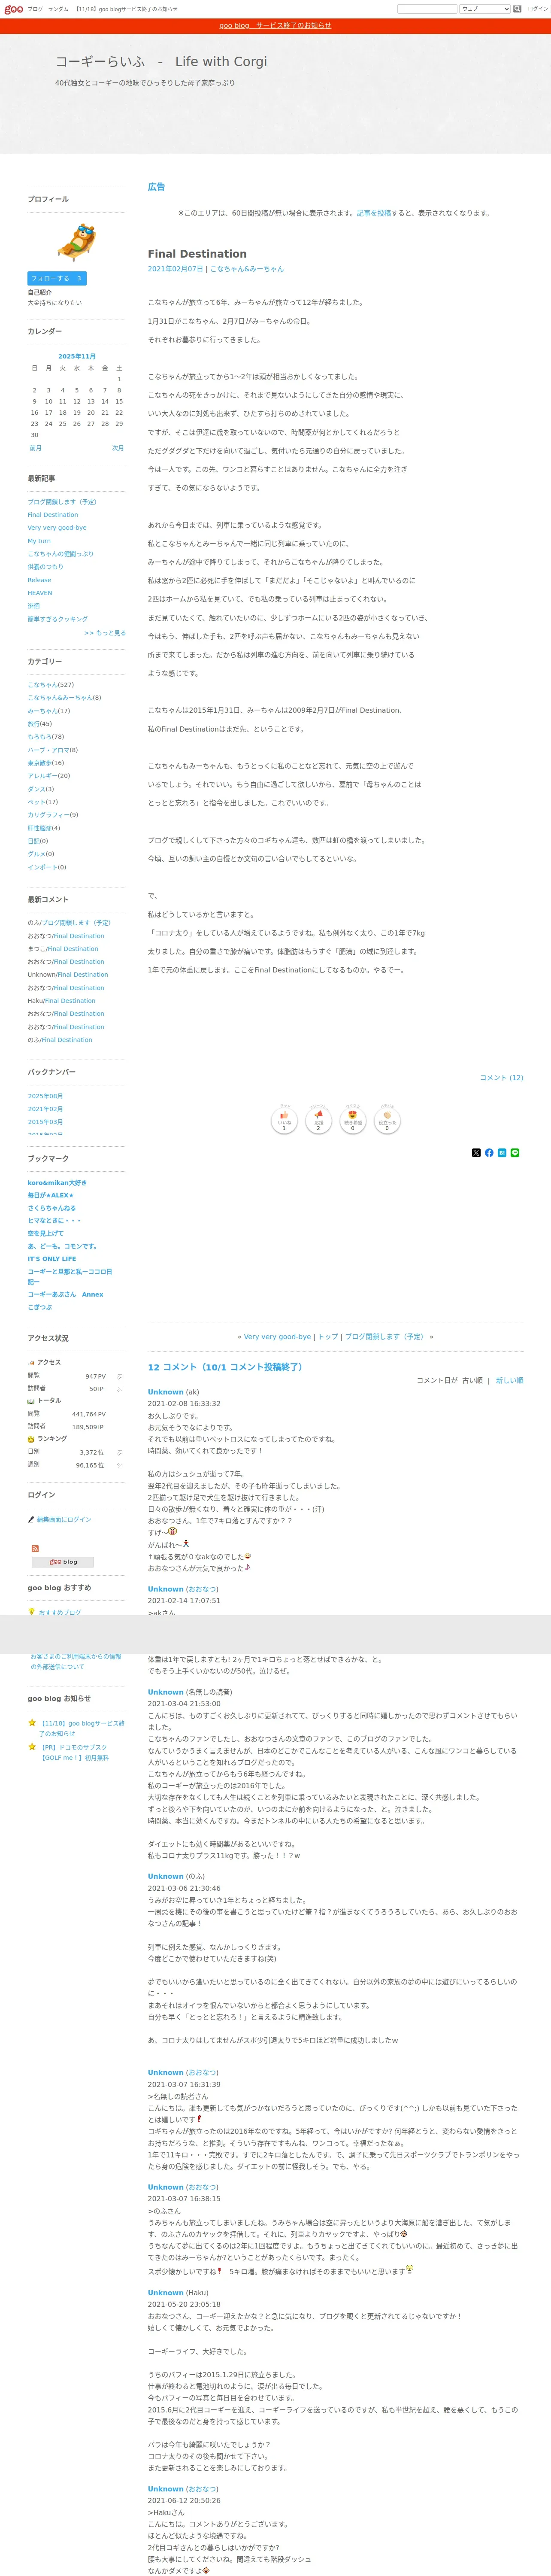The height and width of the screenshot is (2576, 551).
Task: Open recent post My turn
Action: (39, 541)
